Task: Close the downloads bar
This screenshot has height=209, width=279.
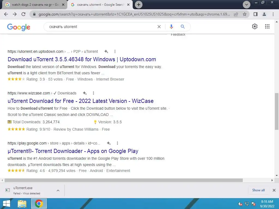Action: pyautogui.click(x=274, y=190)
